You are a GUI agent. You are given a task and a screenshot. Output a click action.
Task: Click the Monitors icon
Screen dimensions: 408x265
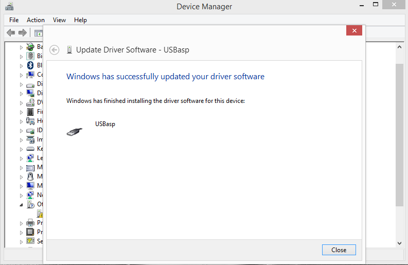click(30, 186)
